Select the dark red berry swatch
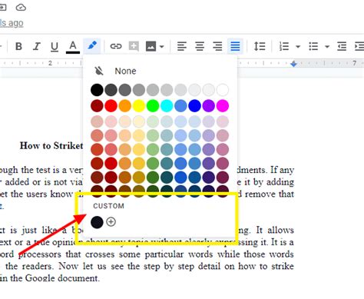This screenshot has height=299, width=364. point(97,105)
